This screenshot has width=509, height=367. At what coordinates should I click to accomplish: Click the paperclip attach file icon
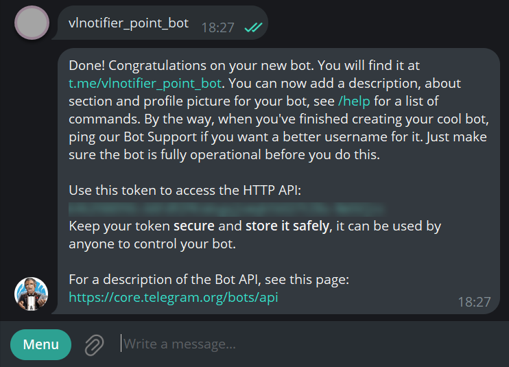94,344
